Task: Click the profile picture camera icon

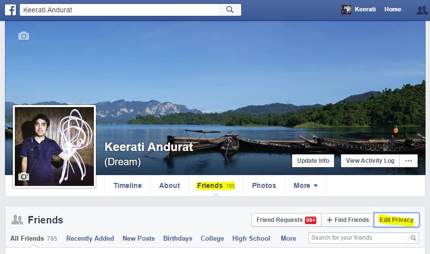Action: point(23,177)
